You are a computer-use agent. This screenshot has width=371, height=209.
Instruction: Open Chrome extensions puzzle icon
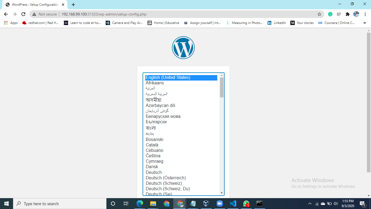pyautogui.click(x=348, y=14)
